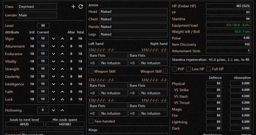Increase Attunement with its up arrow
This screenshot has width=256, height=135.
62,46
